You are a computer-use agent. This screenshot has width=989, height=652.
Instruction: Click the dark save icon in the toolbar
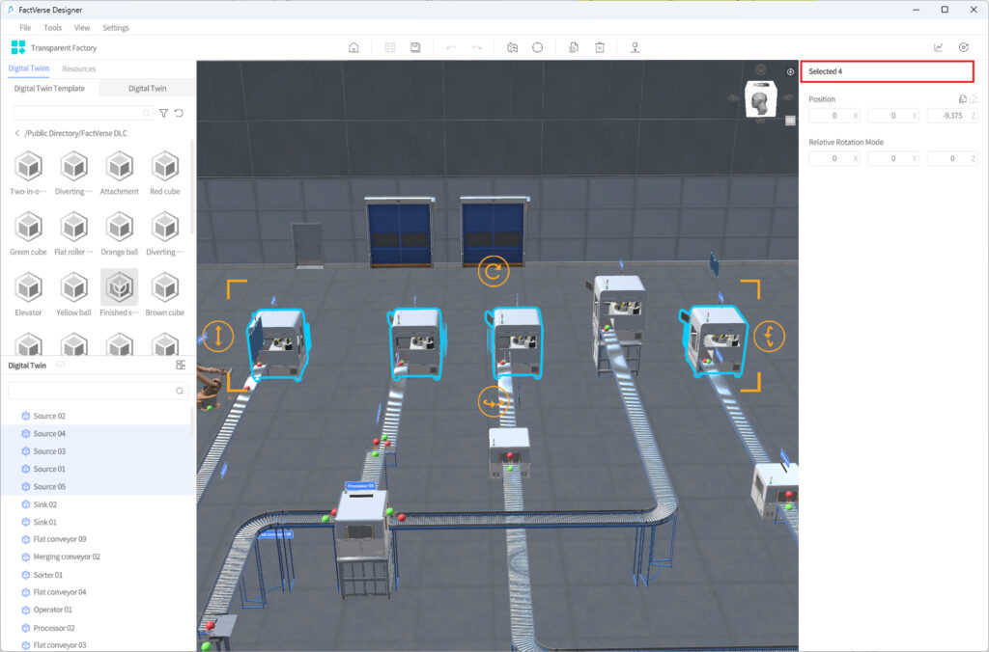[415, 47]
